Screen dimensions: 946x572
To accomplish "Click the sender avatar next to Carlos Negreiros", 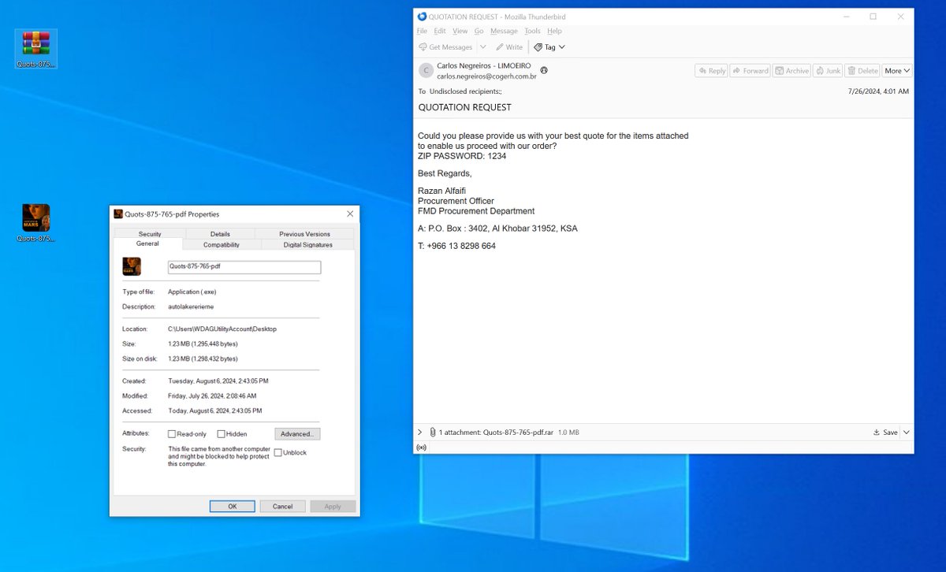I will (x=426, y=71).
